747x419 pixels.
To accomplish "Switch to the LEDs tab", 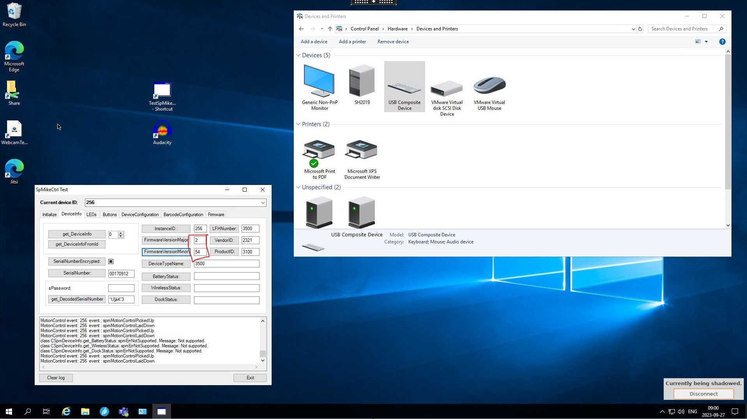I will (92, 214).
